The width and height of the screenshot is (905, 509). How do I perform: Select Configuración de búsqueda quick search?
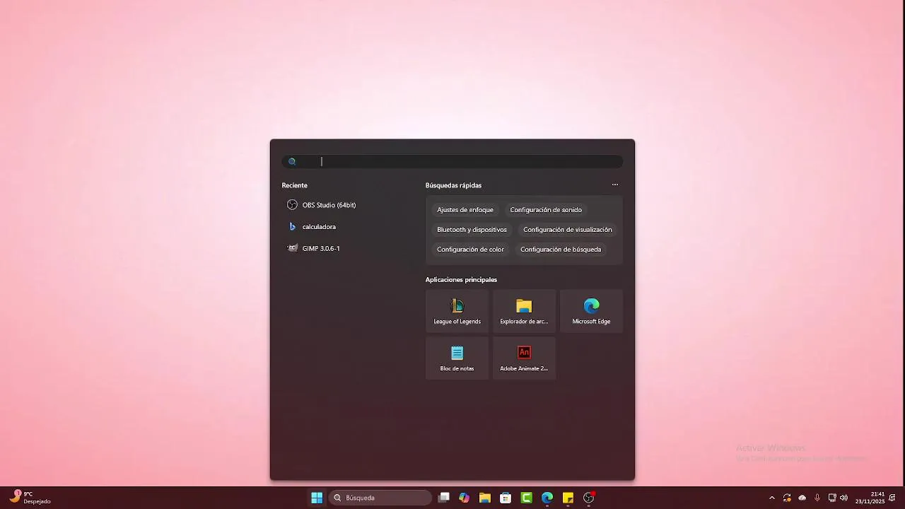pos(561,250)
